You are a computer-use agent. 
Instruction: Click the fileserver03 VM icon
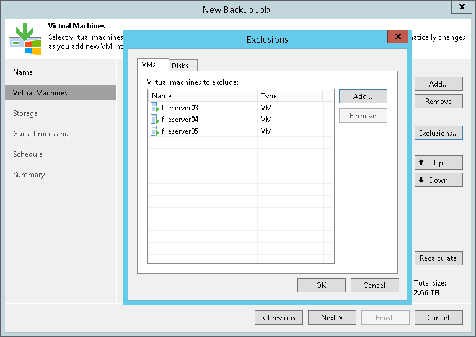(x=155, y=107)
